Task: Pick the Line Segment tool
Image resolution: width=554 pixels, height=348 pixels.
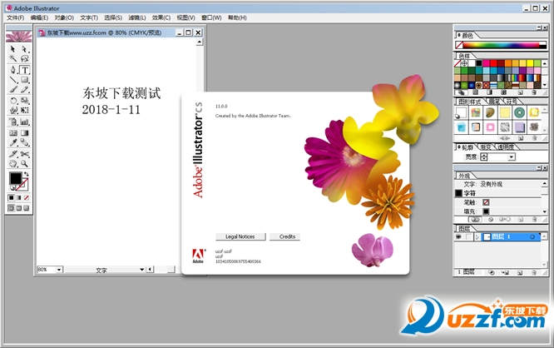Action: click(x=13, y=80)
